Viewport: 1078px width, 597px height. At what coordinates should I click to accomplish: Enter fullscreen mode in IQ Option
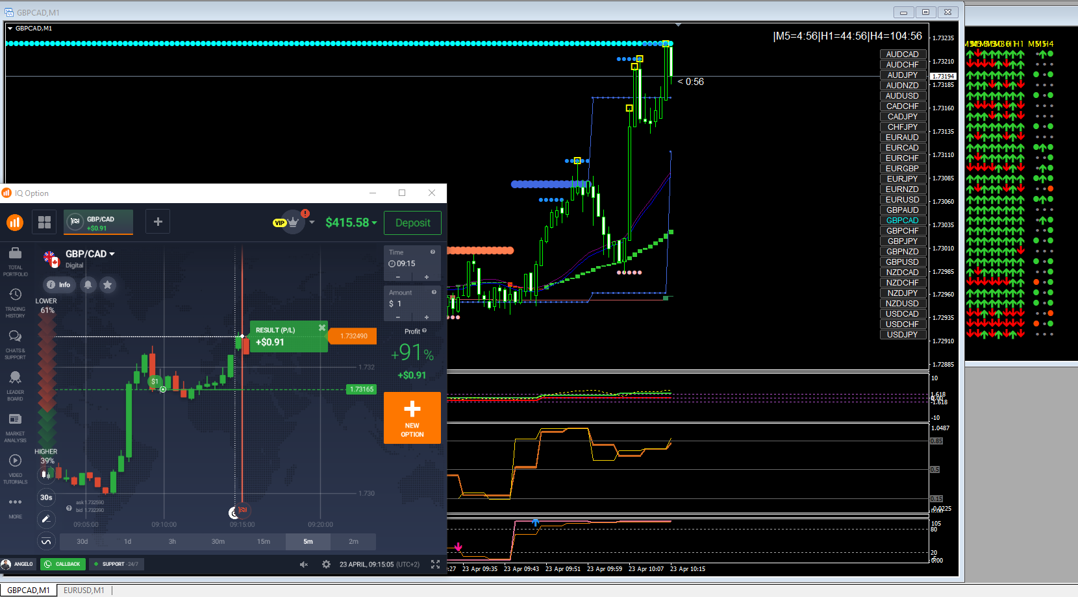click(x=435, y=565)
